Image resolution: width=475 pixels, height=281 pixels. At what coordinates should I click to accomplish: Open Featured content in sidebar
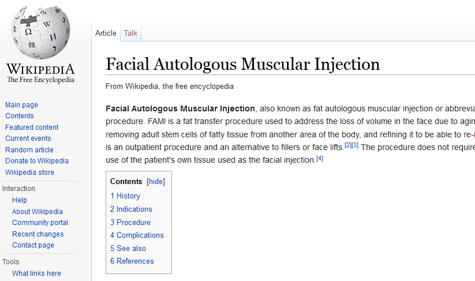click(32, 127)
